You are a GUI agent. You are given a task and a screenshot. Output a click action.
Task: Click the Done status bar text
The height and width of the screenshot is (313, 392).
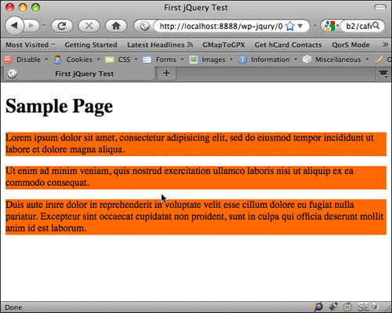click(13, 308)
